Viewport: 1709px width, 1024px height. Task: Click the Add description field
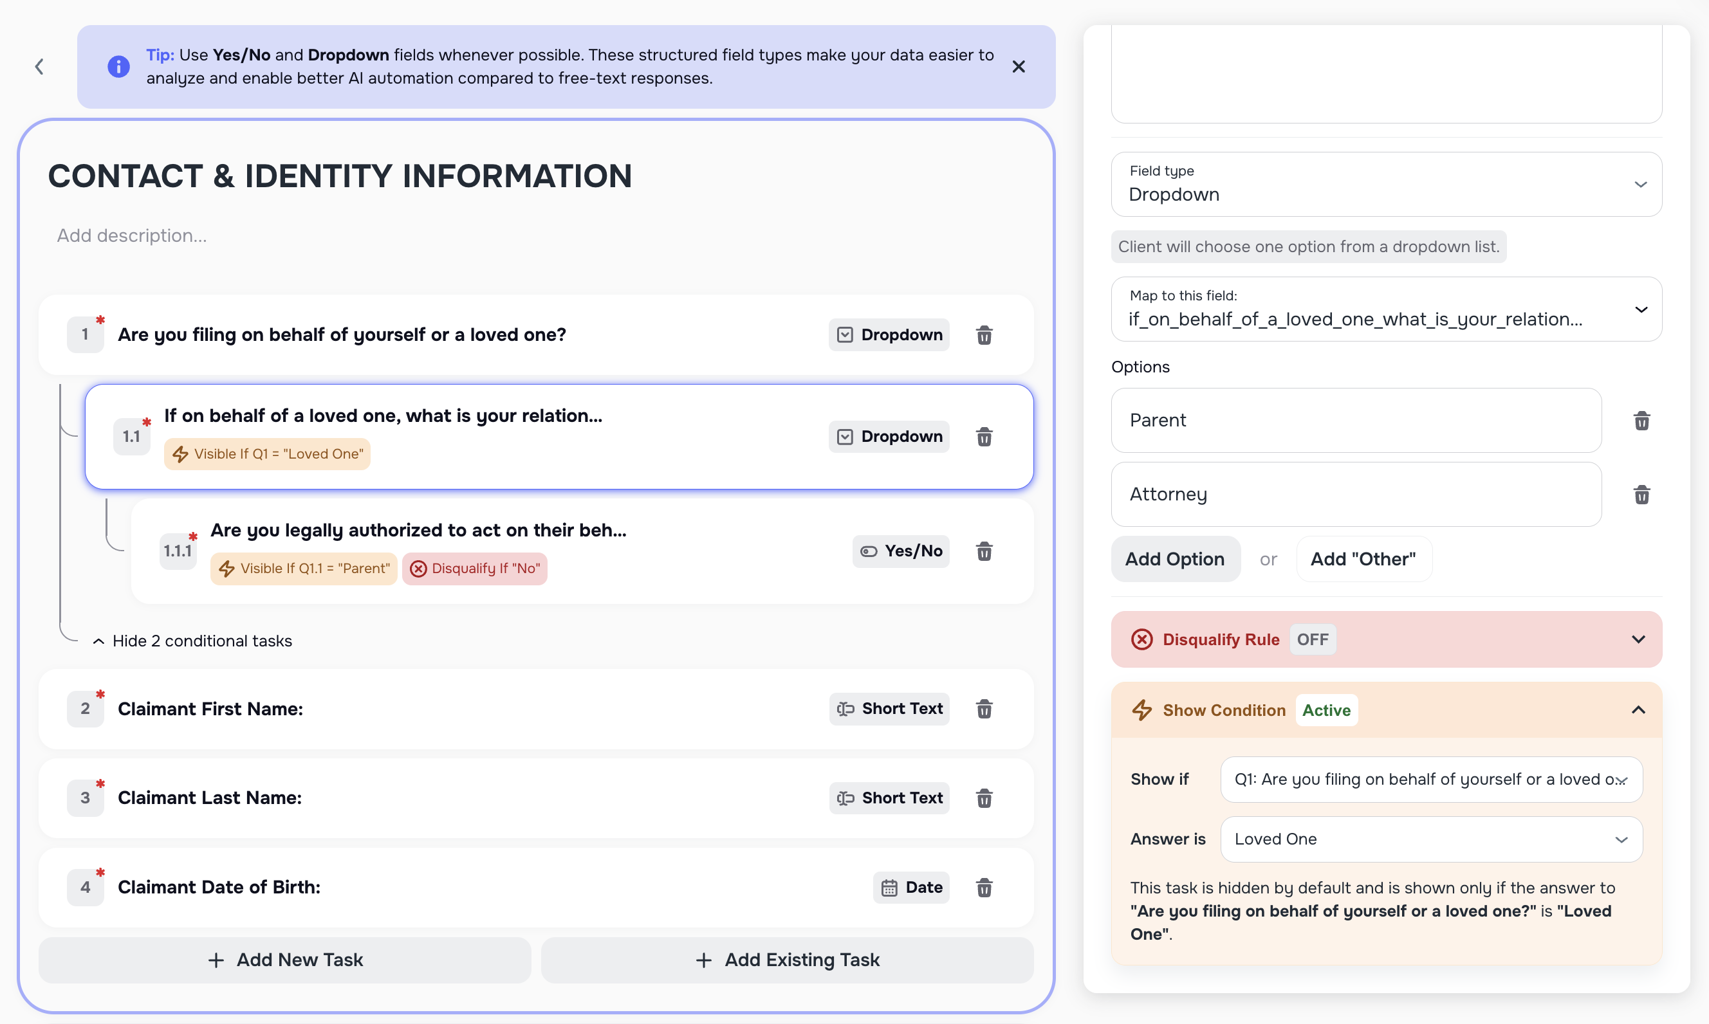131,235
